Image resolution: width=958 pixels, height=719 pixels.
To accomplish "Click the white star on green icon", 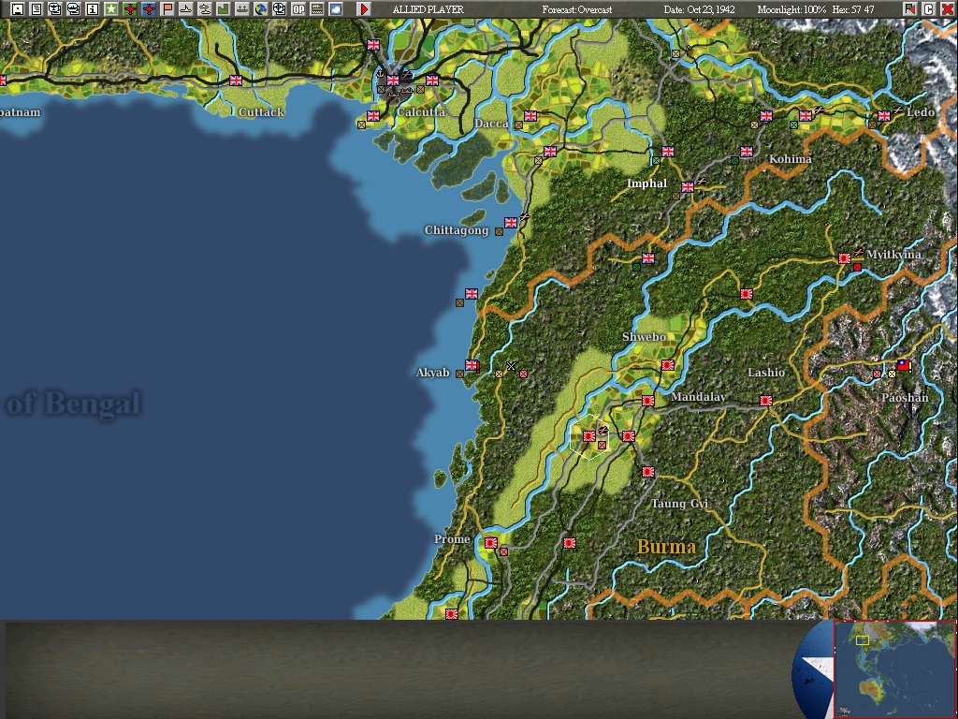I will pos(110,9).
